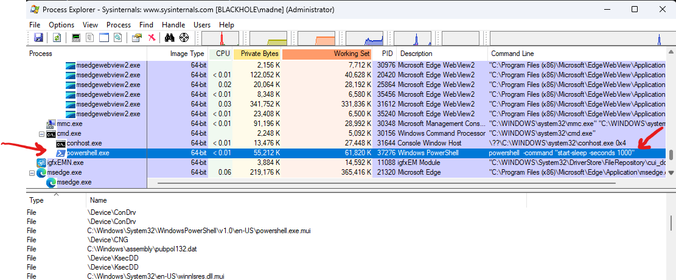Click the Refresh Now toolbar icon

coord(57,38)
